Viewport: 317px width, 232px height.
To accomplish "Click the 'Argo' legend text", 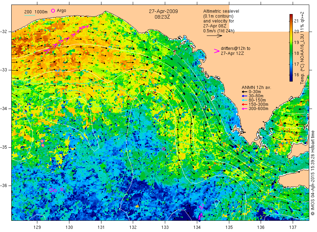I will pyautogui.click(x=61, y=11).
